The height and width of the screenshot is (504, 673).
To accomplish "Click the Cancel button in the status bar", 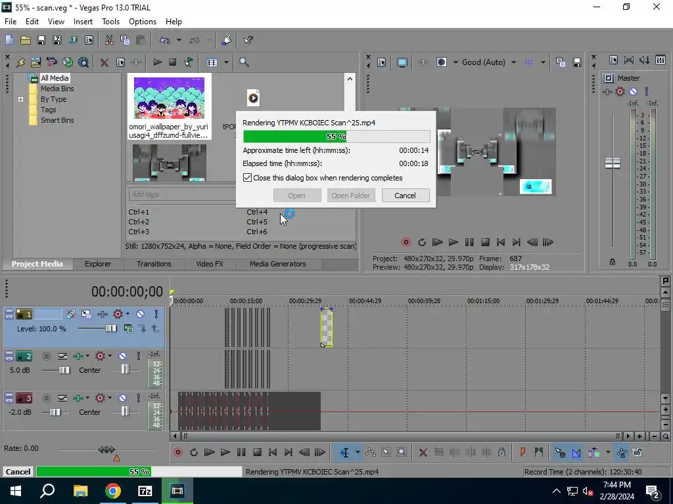I will 18,471.
